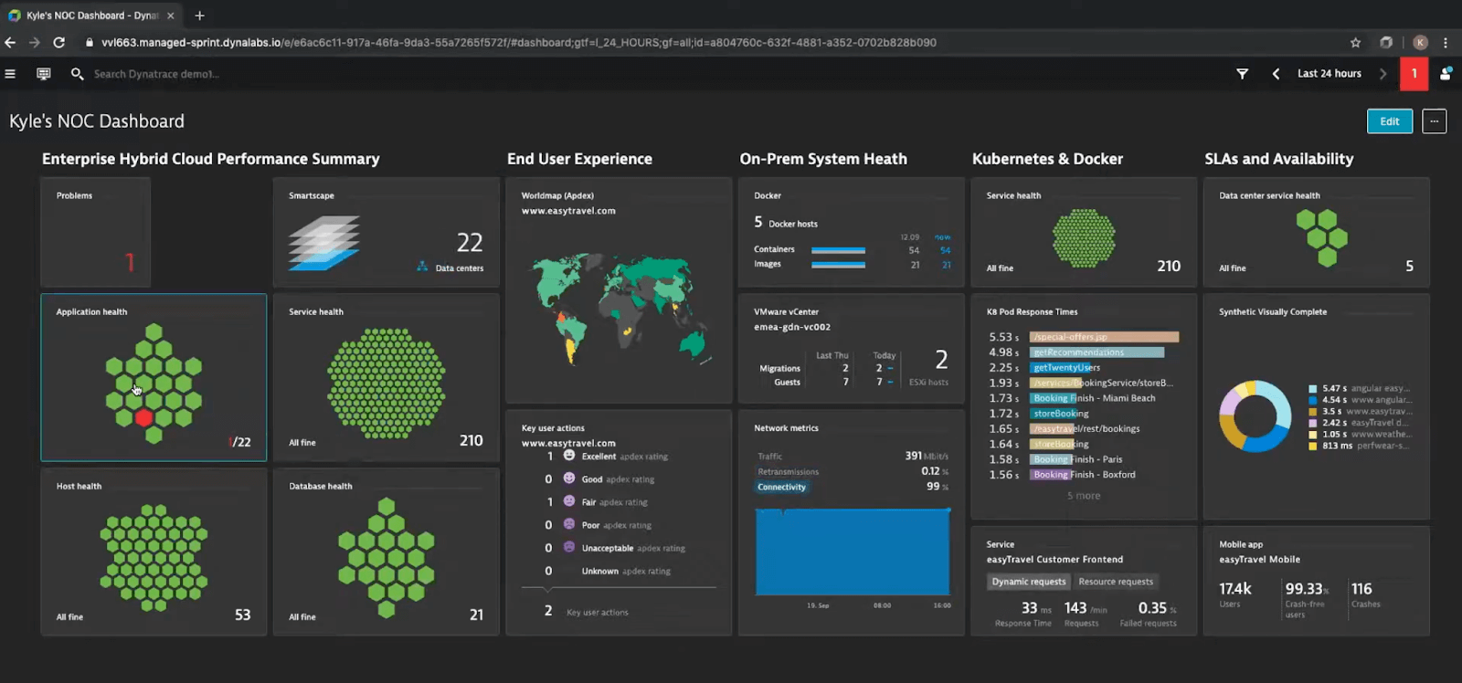The image size is (1462, 683).
Task: Click the Edit dashboard button
Action: (1389, 121)
